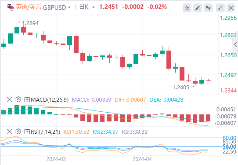Expand chart to fullscreen
Viewport: 238px width, 165px height.
220,8
